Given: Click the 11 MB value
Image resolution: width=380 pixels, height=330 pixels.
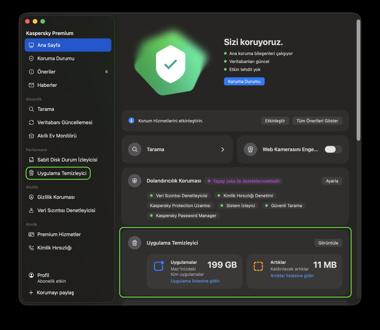Looking at the screenshot, I should (x=325, y=265).
